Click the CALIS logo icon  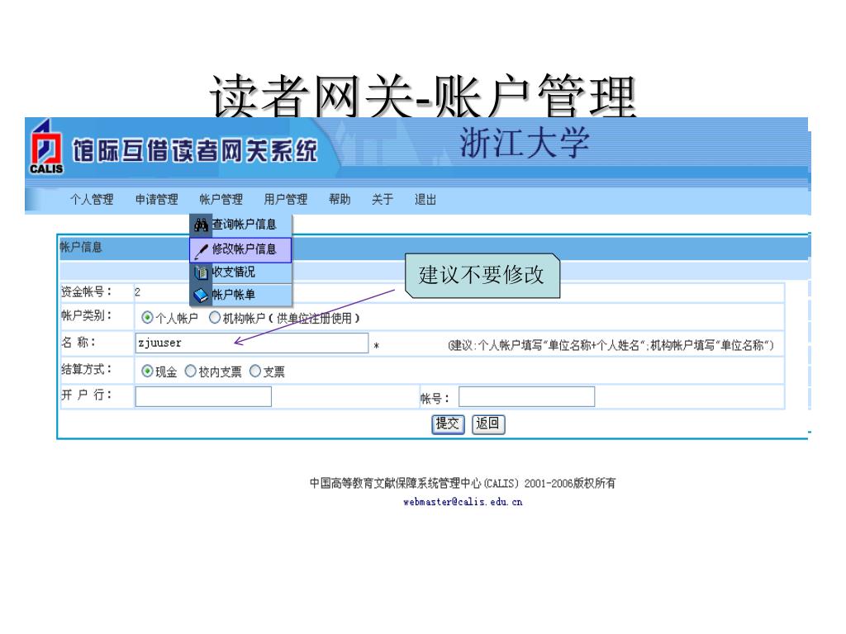[46, 147]
